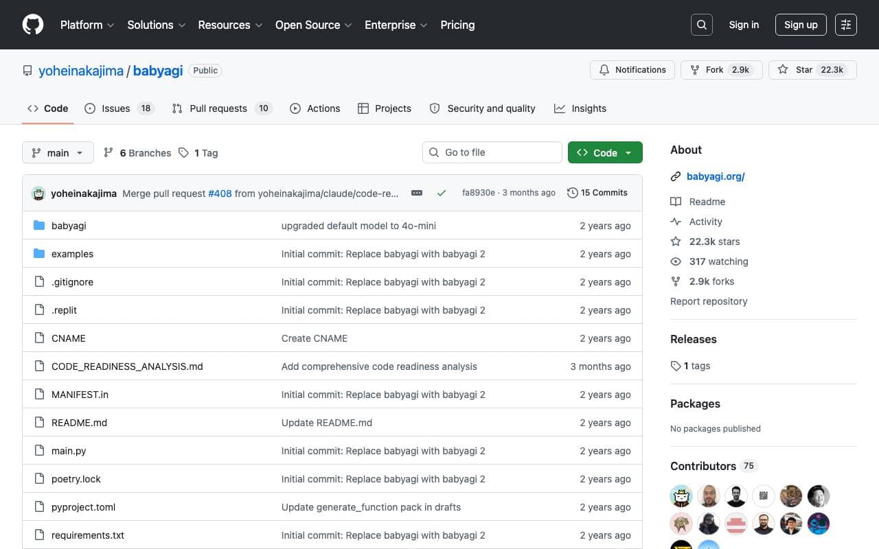Switch to the Issues tab

click(119, 108)
